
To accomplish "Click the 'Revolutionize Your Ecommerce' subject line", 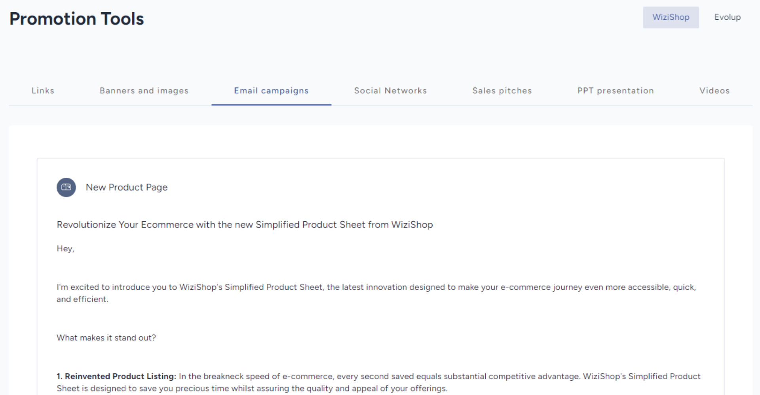I will (245, 224).
